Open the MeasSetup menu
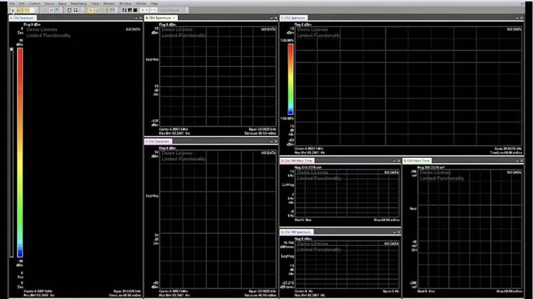This screenshot has width=533, height=299. click(x=79, y=3)
